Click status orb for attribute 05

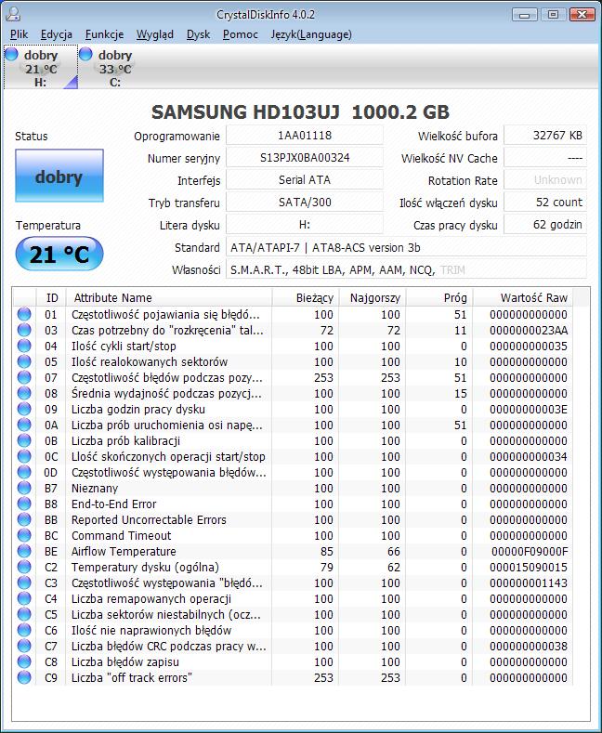point(24,361)
